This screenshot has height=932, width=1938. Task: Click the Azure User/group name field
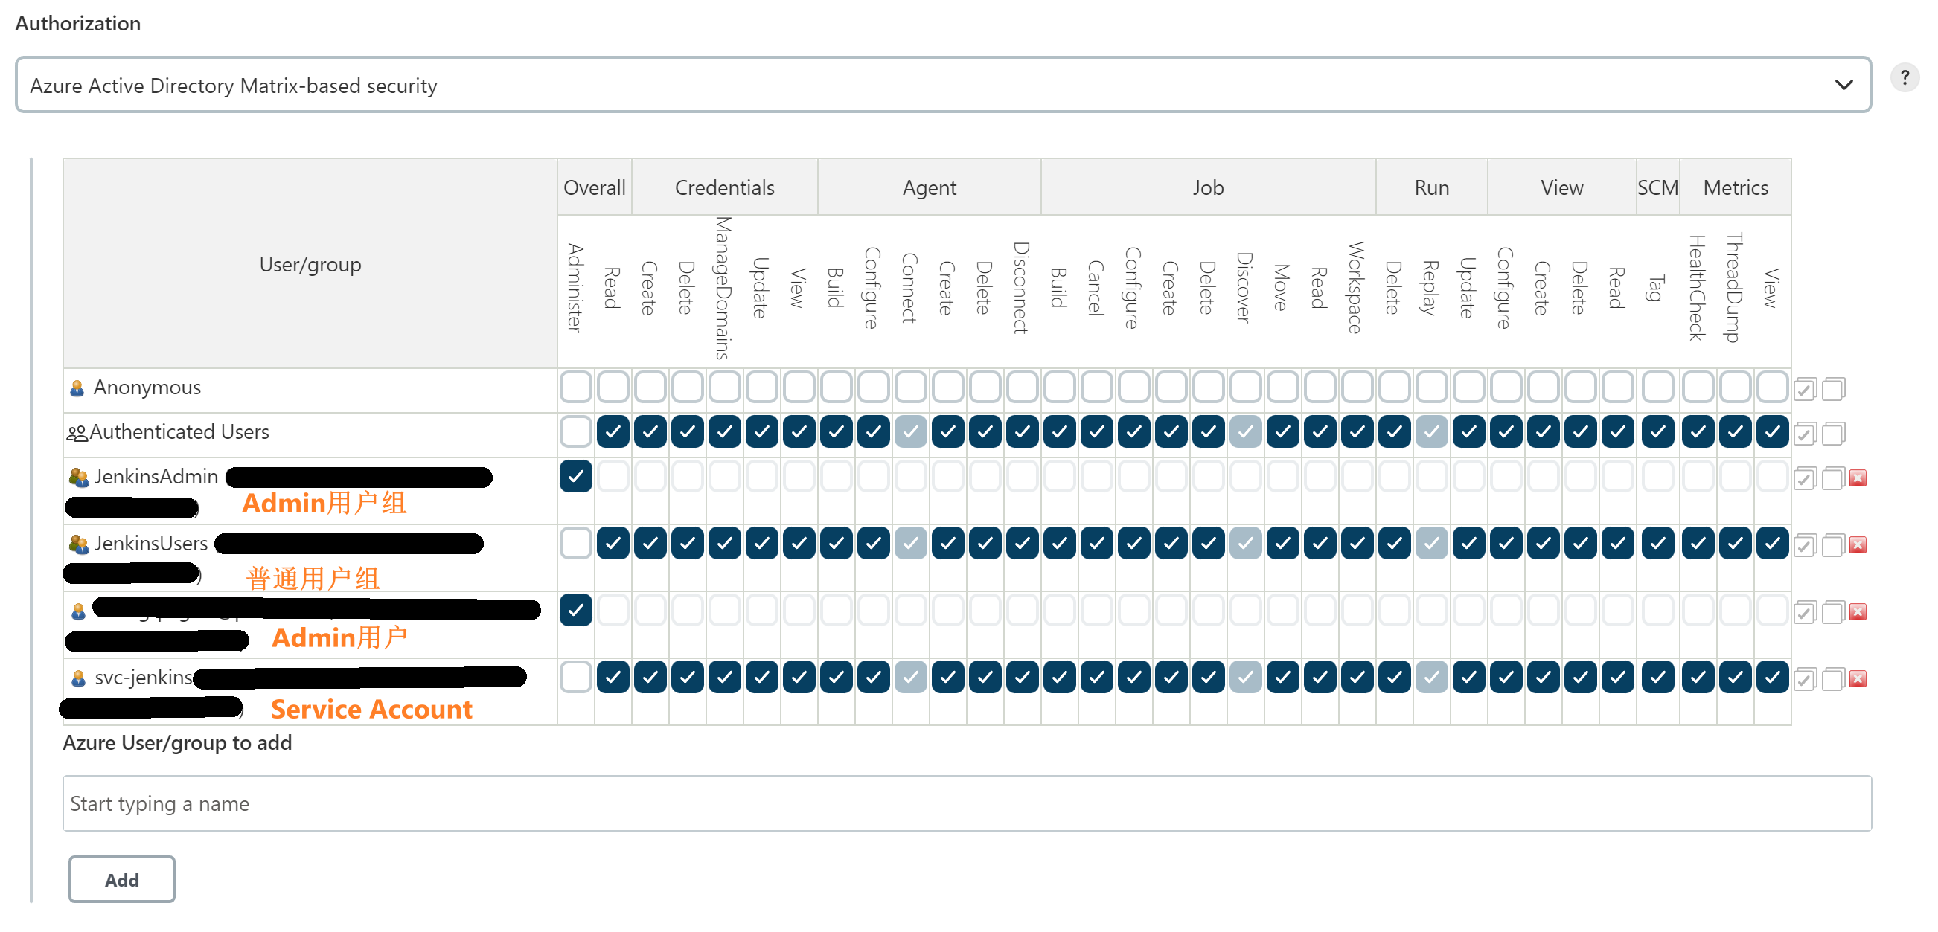[966, 803]
